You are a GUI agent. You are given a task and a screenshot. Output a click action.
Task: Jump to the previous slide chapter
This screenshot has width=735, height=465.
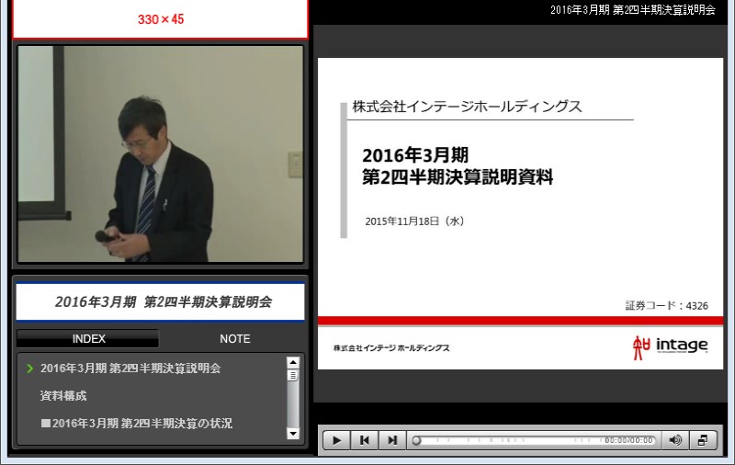coord(364,440)
